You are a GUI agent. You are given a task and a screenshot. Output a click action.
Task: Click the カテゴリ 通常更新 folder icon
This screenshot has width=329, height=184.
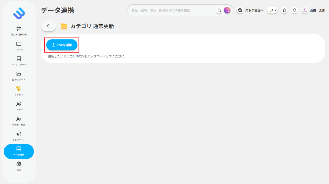tap(64, 26)
